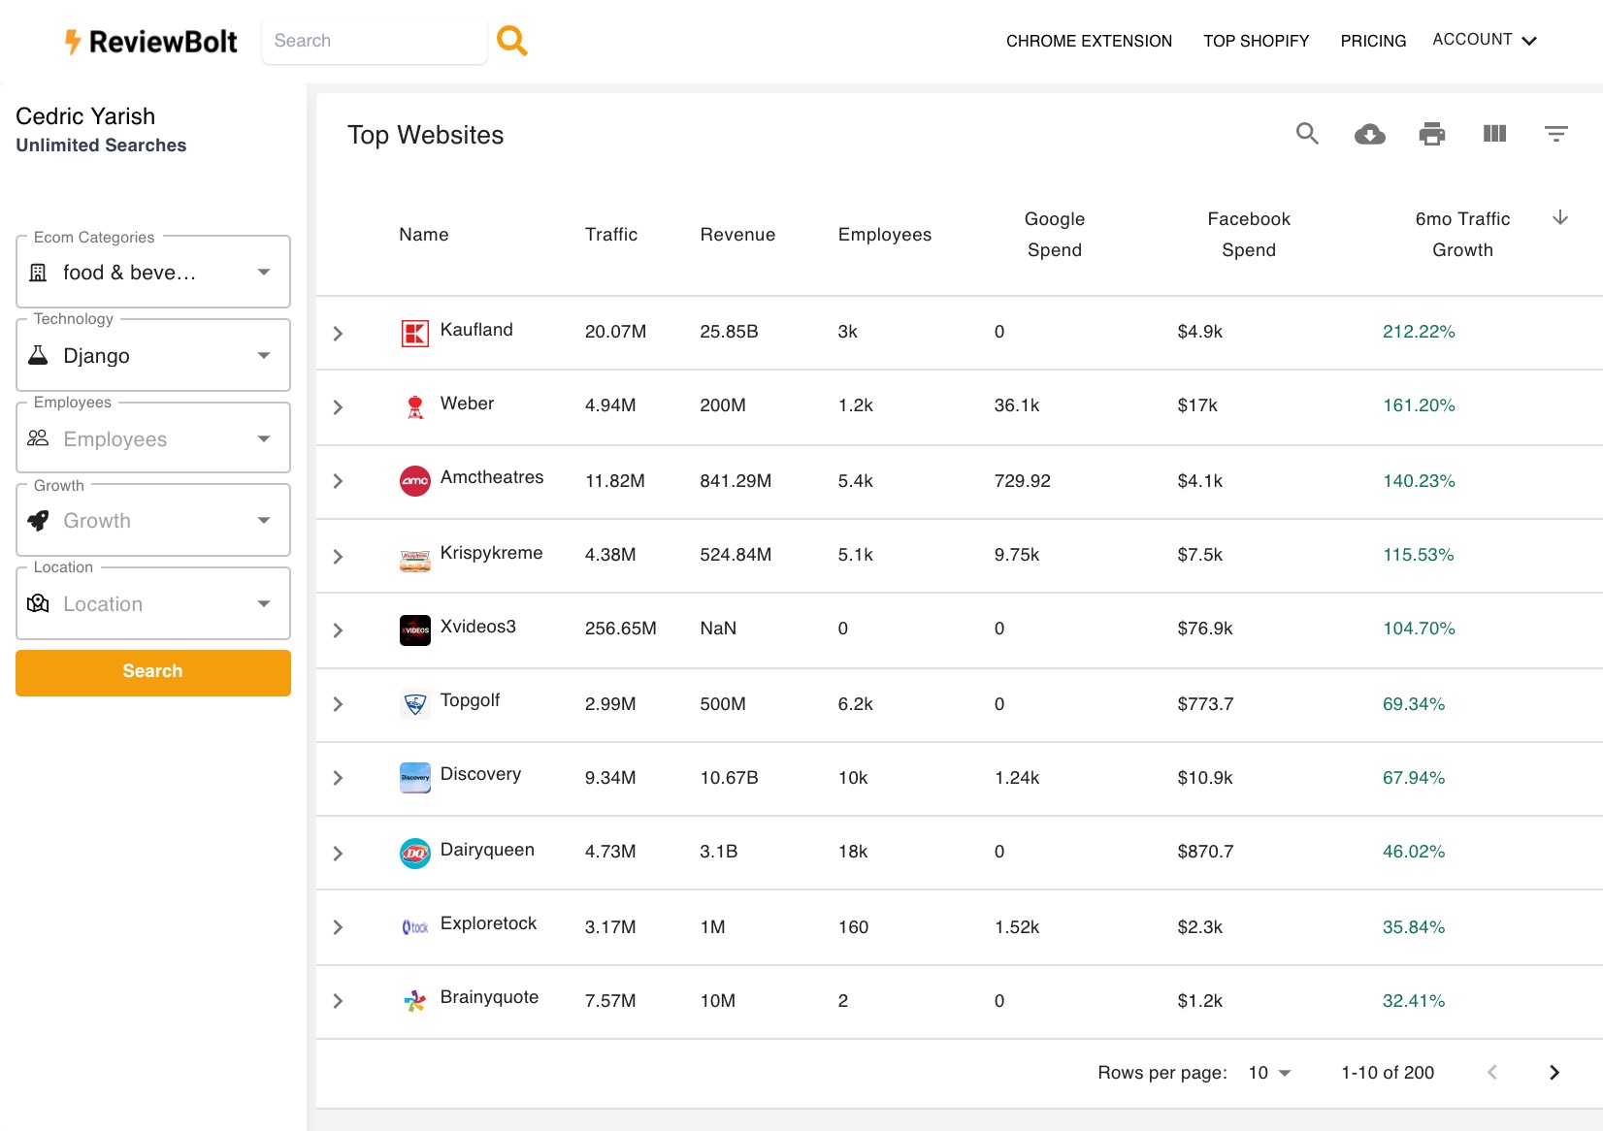The height and width of the screenshot is (1131, 1603).
Task: Open the Ecom Categories dropdown
Action: 153,273
